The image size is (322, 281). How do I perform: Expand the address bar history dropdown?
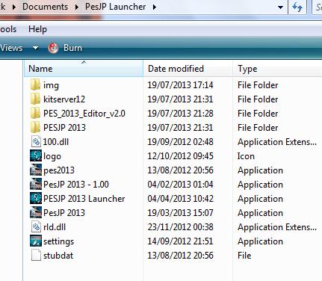[280, 7]
